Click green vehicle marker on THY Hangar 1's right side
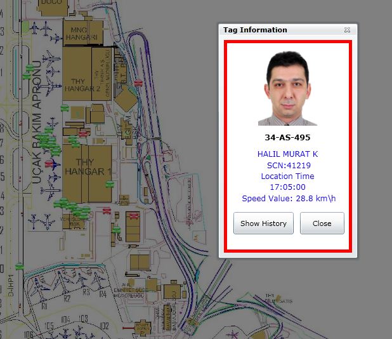The image size is (392, 339). [109, 183]
